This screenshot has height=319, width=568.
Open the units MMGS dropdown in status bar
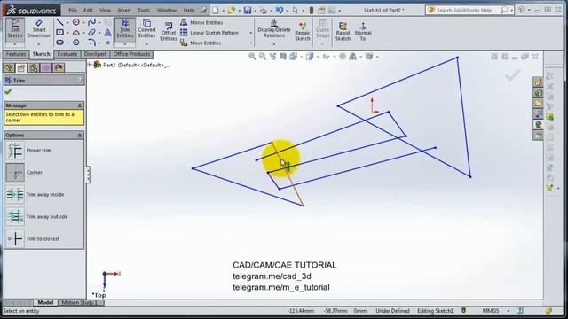click(508, 311)
